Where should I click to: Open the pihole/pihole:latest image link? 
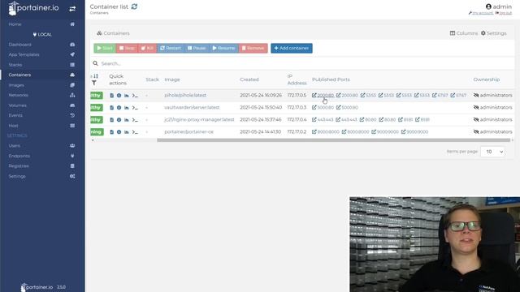pyautogui.click(x=185, y=95)
